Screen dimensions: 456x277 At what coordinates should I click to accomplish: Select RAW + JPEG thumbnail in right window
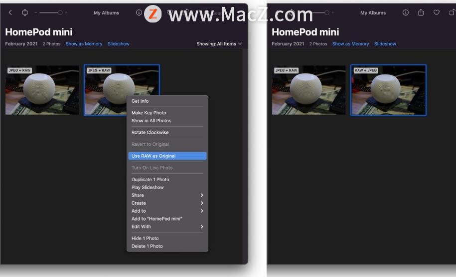click(x=388, y=90)
